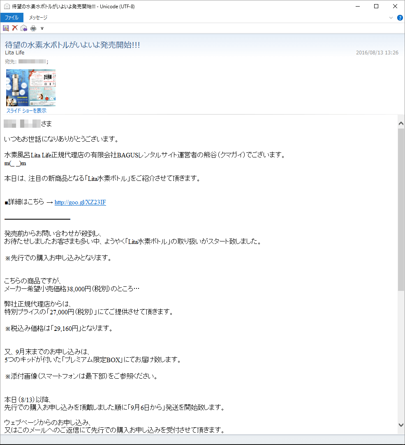The height and width of the screenshot is (445, 405).
Task: Click the scrollbar down arrow
Action: coord(401,425)
